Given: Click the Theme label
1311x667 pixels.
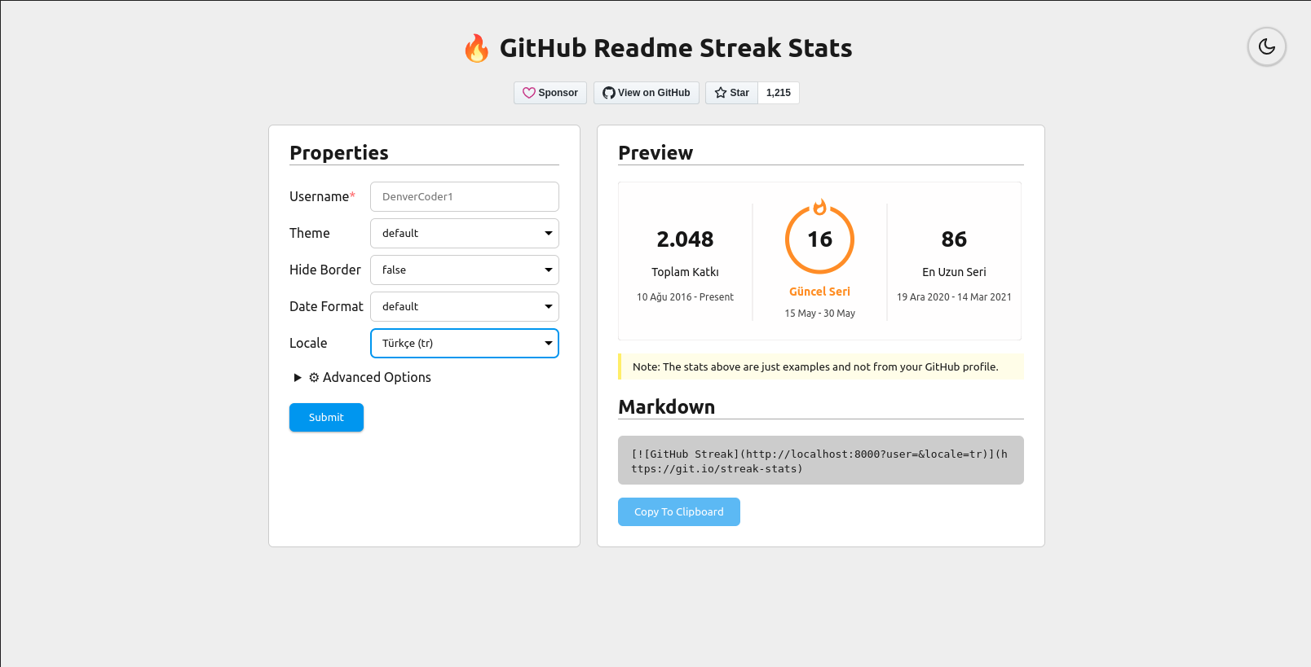Looking at the screenshot, I should 310,233.
